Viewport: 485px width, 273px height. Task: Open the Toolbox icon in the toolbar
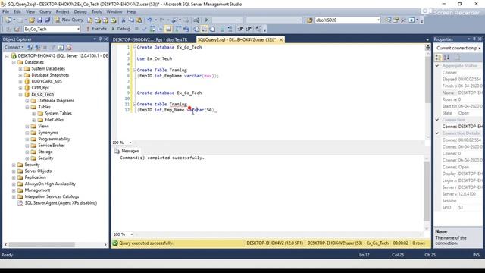[x=404, y=20]
